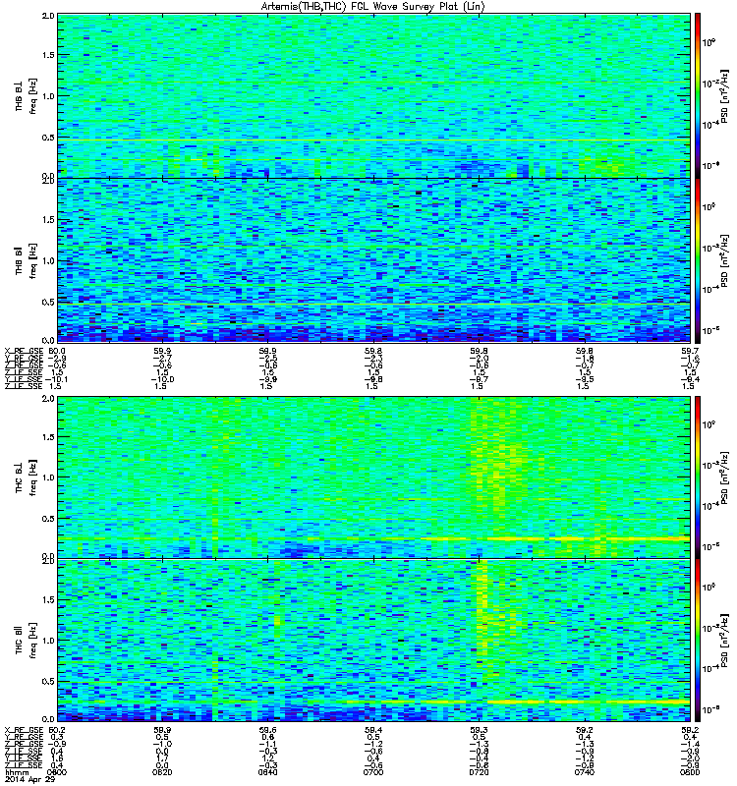Click the 'THC B⊥ freq [Hz]' axis label
737x786 pixels.
coord(26,477)
